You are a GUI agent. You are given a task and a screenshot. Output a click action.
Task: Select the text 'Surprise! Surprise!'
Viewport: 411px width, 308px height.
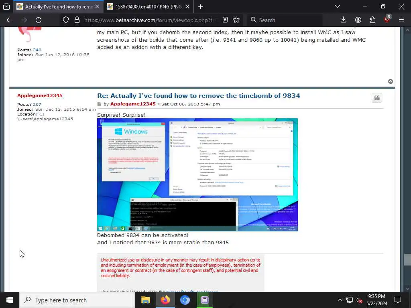pyautogui.click(x=121, y=115)
